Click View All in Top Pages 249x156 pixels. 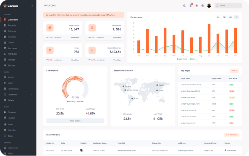click(234, 71)
